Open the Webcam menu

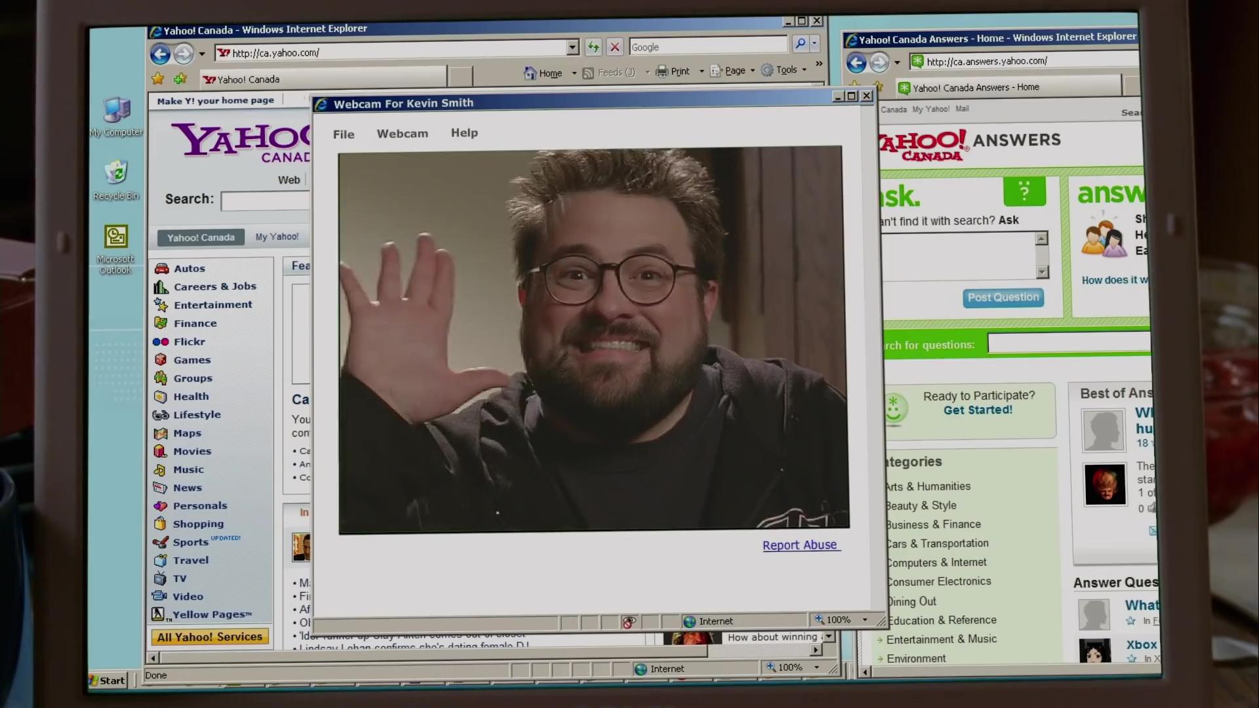click(x=402, y=134)
